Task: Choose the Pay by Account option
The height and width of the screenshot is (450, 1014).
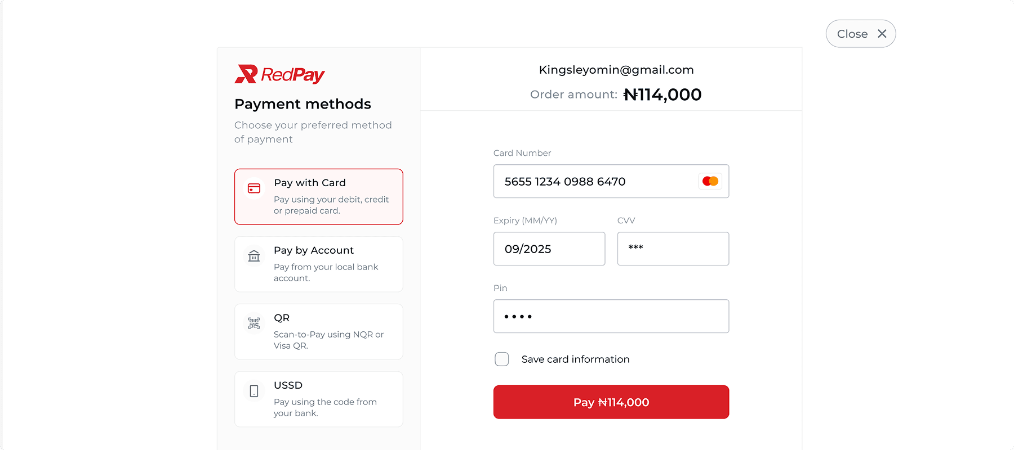Action: (319, 264)
